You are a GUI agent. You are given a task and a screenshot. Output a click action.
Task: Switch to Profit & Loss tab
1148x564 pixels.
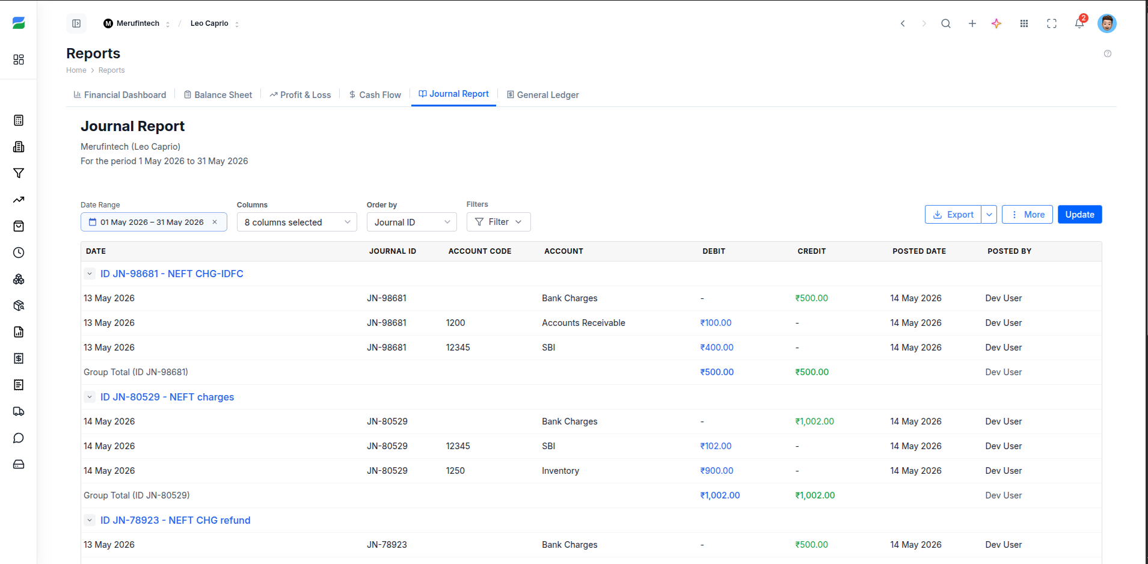300,95
